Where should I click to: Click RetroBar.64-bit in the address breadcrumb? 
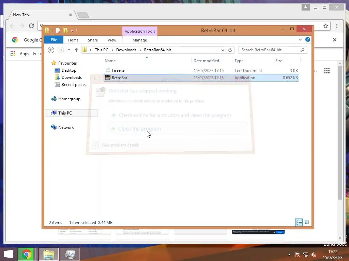(x=157, y=50)
